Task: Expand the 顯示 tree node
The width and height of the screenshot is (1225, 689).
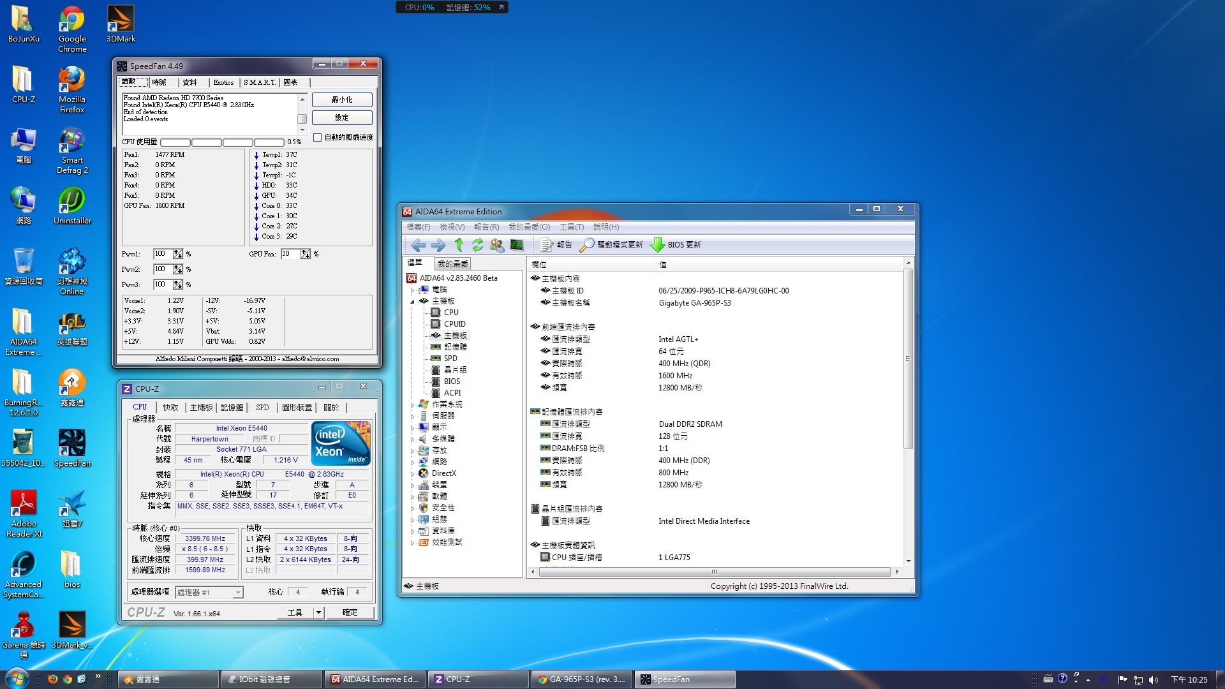Action: click(412, 427)
